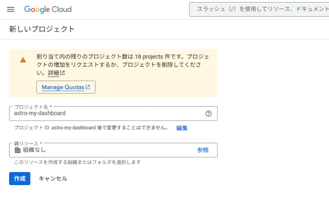The image size is (329, 202).
Task: Click the 新しいプロジェクト page heading
Action: pos(42,29)
